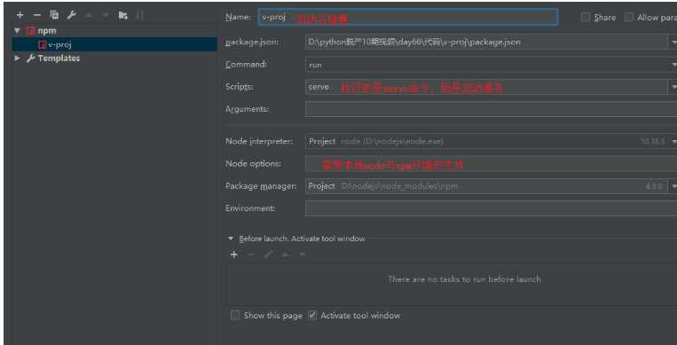Click the npm version number text
Screen dimensions: 677x345
(x=654, y=186)
